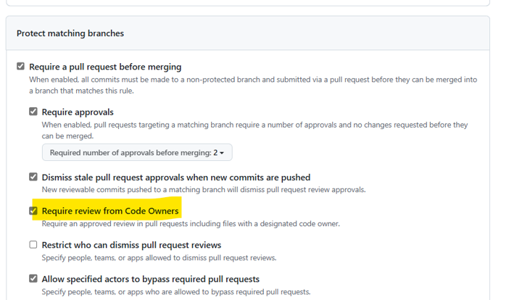Screen dimensions: 522x300
Task: Click the description text about designated code owner
Action: (x=191, y=223)
